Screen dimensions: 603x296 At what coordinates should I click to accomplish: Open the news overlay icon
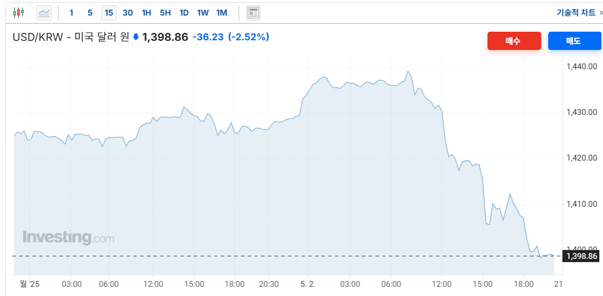tap(254, 13)
